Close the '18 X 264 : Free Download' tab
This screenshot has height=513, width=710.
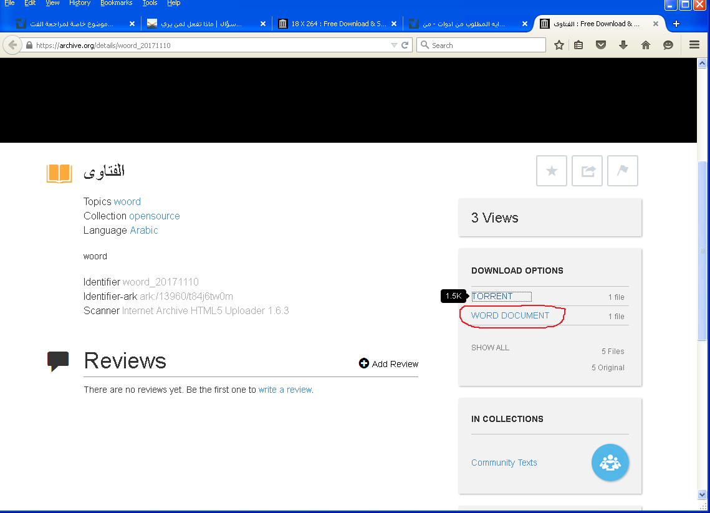click(x=394, y=24)
